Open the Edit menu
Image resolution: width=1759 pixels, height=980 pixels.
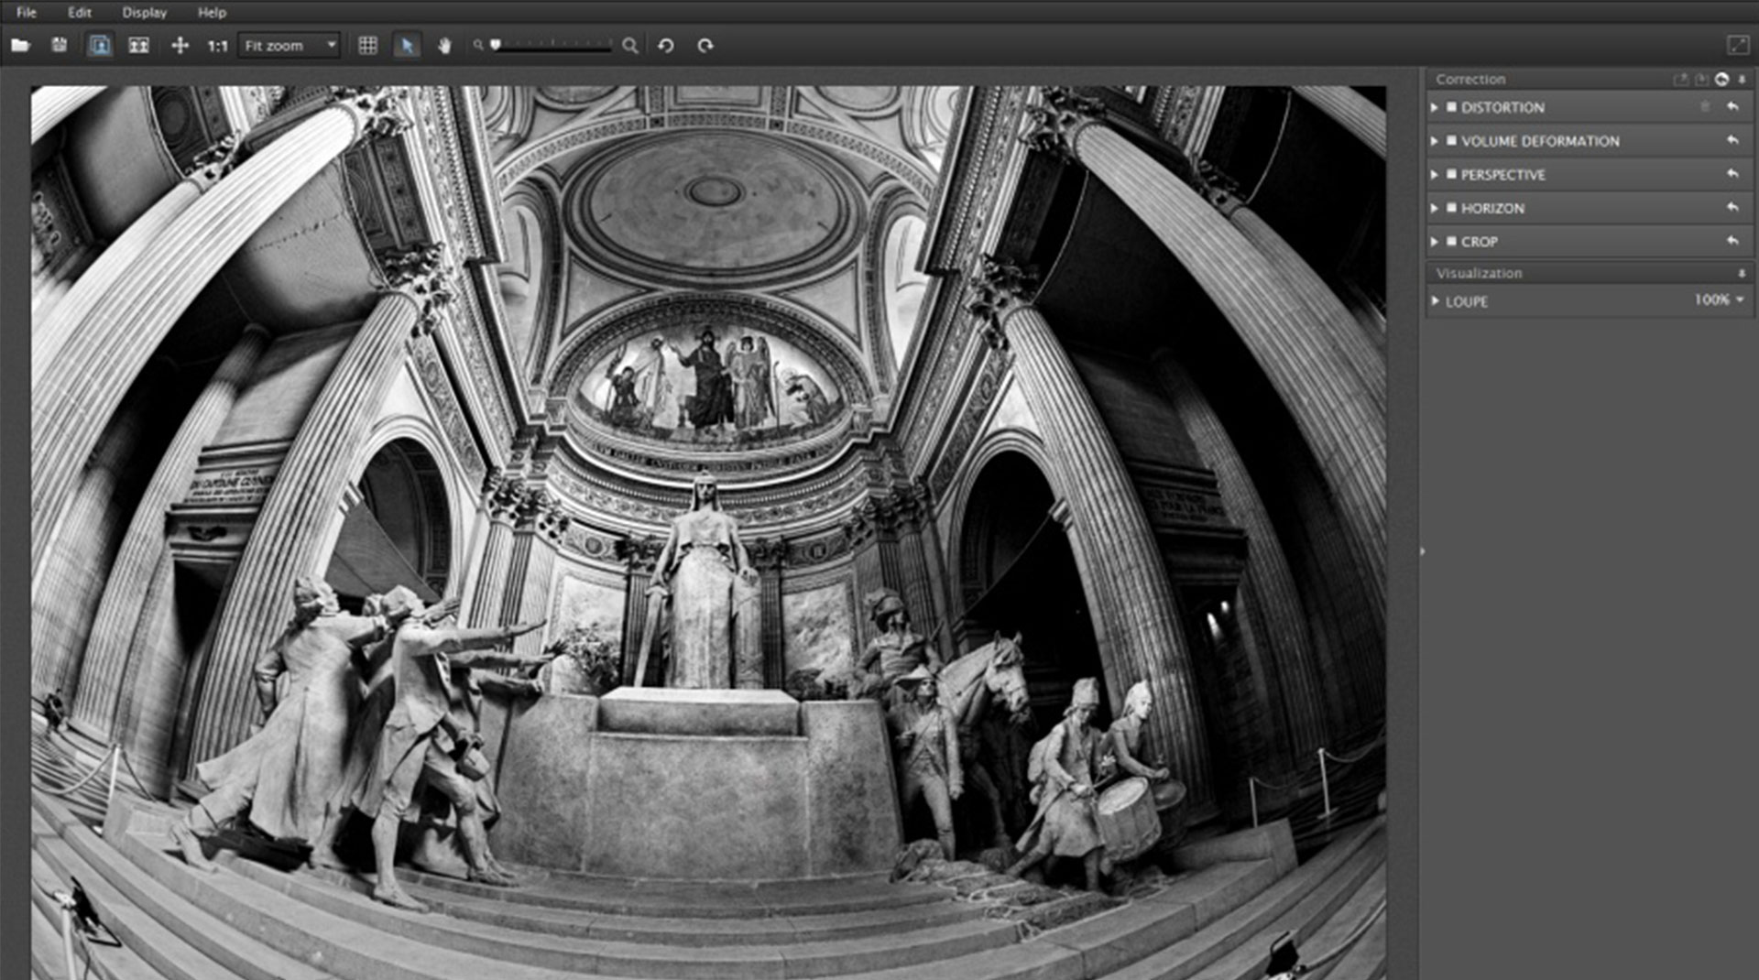coord(80,12)
